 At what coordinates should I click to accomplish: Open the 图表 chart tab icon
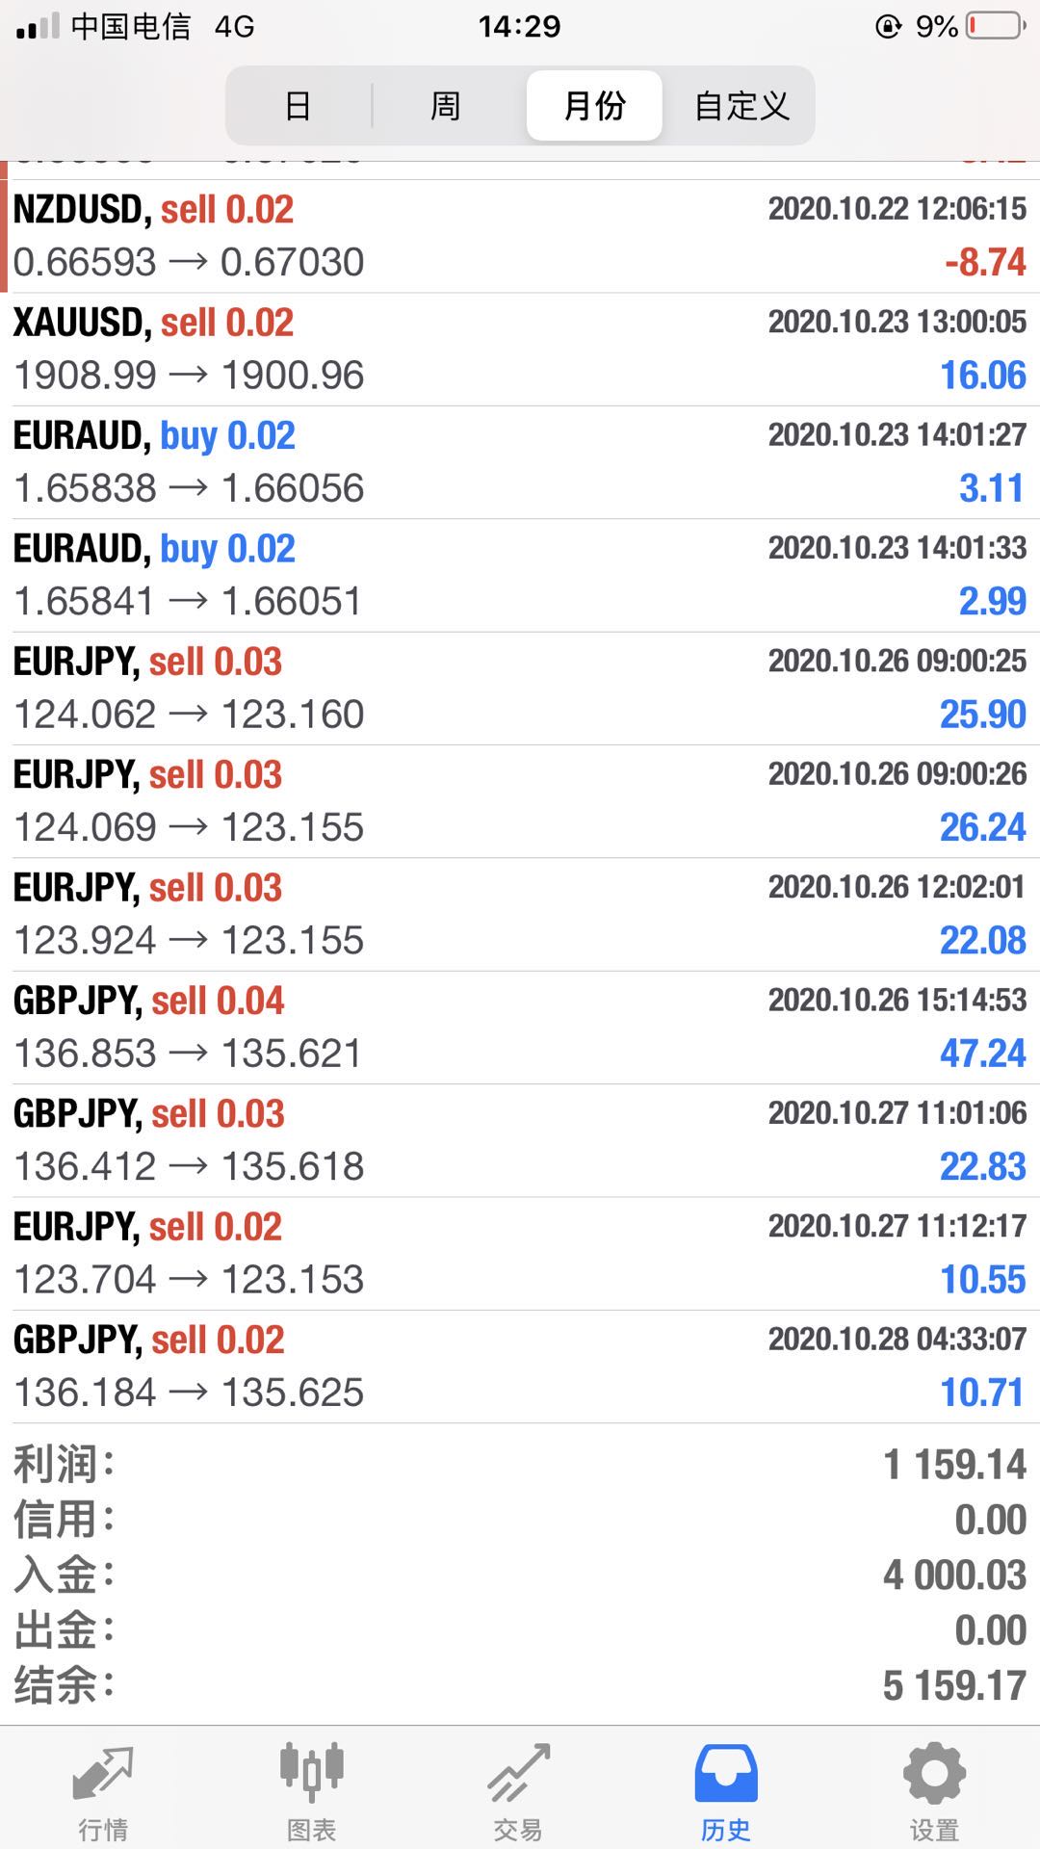[311, 1772]
